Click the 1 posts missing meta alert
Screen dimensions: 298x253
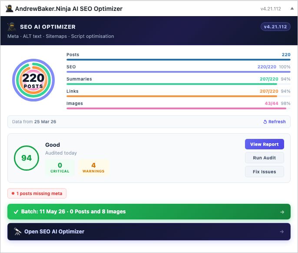pyautogui.click(x=37, y=193)
